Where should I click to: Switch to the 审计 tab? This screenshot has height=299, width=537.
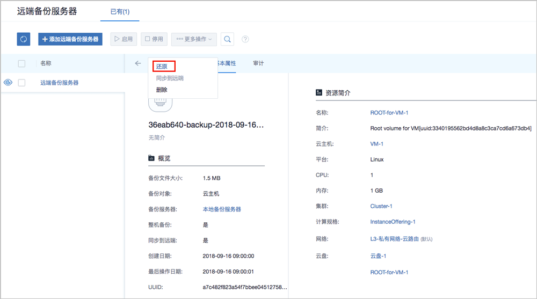(259, 63)
